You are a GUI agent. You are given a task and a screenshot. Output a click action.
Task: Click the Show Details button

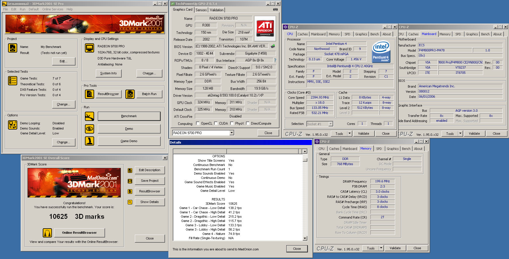(x=149, y=202)
